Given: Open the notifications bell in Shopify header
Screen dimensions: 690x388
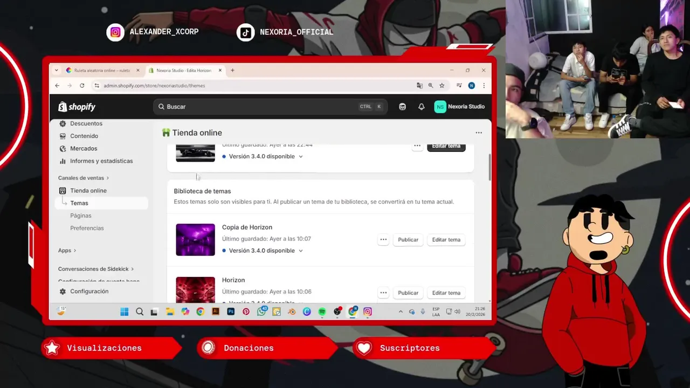Looking at the screenshot, I should click(x=422, y=107).
